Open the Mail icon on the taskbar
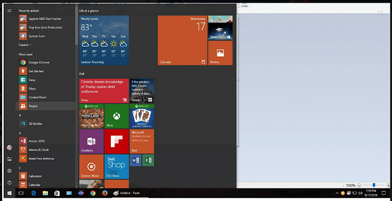The width and height of the screenshot is (392, 201). pyautogui.click(x=69, y=193)
